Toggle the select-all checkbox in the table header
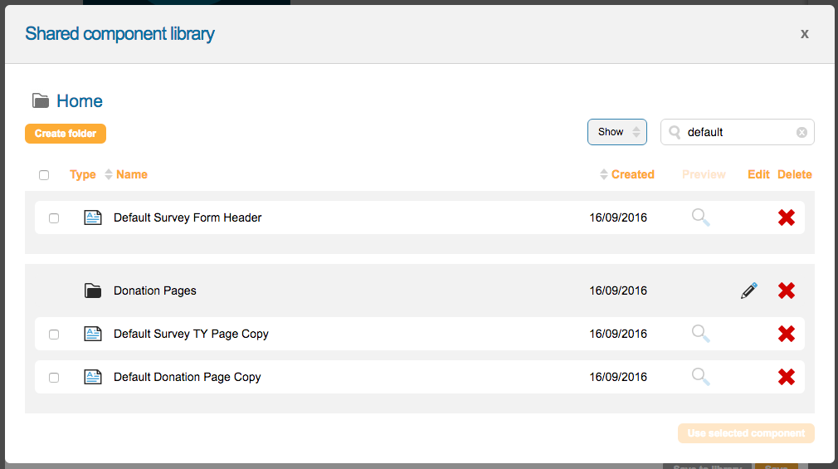Screen dimensions: 838x469 [44, 175]
